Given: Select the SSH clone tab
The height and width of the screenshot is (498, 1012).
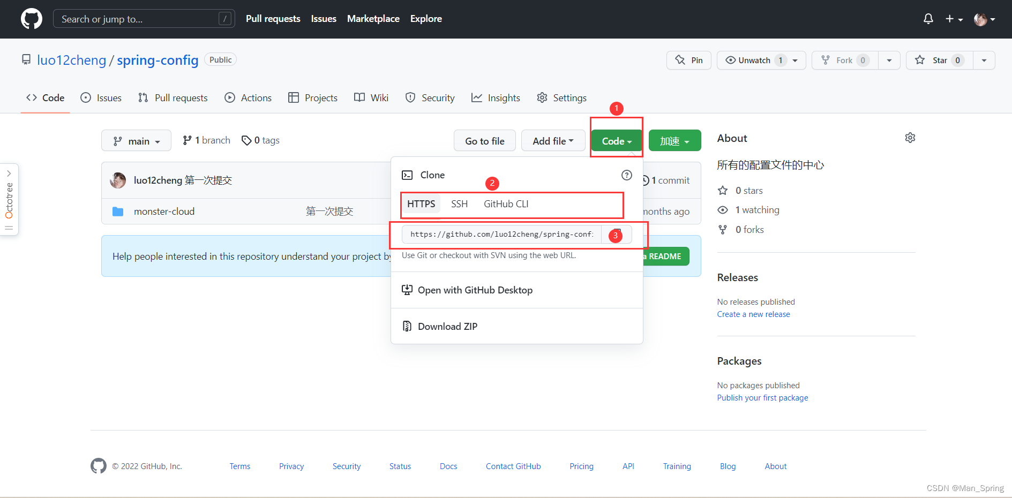Looking at the screenshot, I should pyautogui.click(x=459, y=204).
